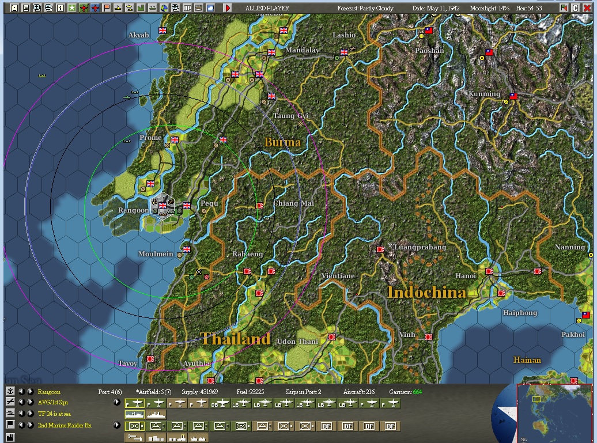The width and height of the screenshot is (597, 443).
Task: Select the first highlighted fighter (F) air unit
Action: pos(134,403)
